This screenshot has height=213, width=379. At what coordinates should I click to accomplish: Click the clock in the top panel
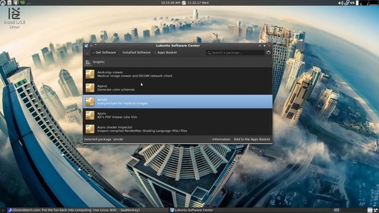click(171, 3)
